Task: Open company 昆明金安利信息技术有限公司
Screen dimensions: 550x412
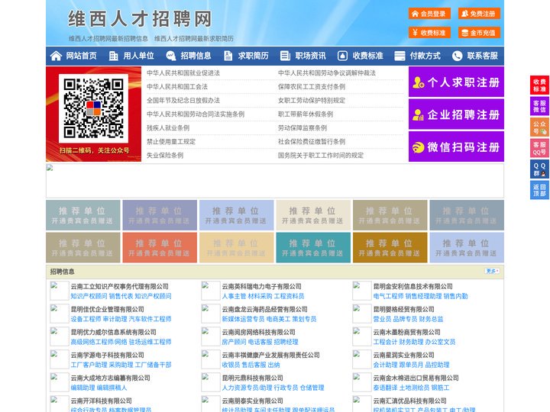Action: [x=412, y=286]
